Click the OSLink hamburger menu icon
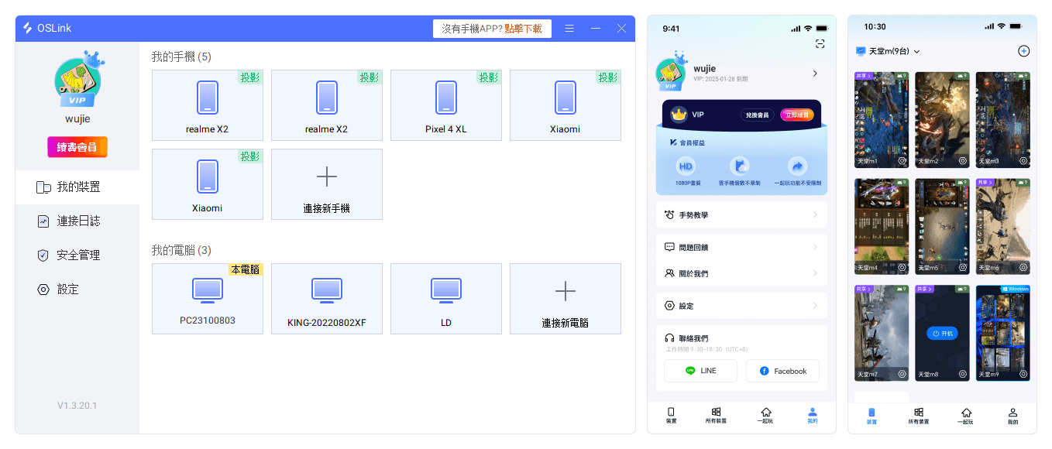Image resolution: width=1052 pixels, height=449 pixels. click(x=569, y=29)
